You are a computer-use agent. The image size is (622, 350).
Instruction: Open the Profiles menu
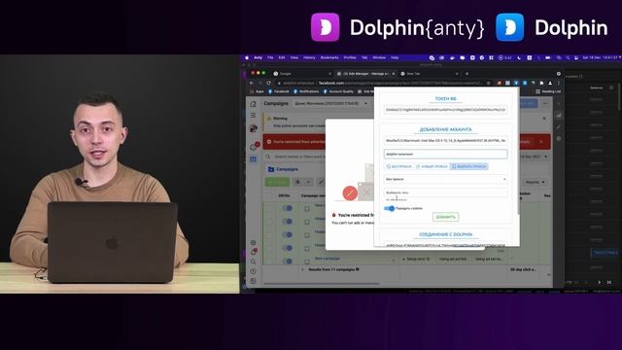(350, 58)
